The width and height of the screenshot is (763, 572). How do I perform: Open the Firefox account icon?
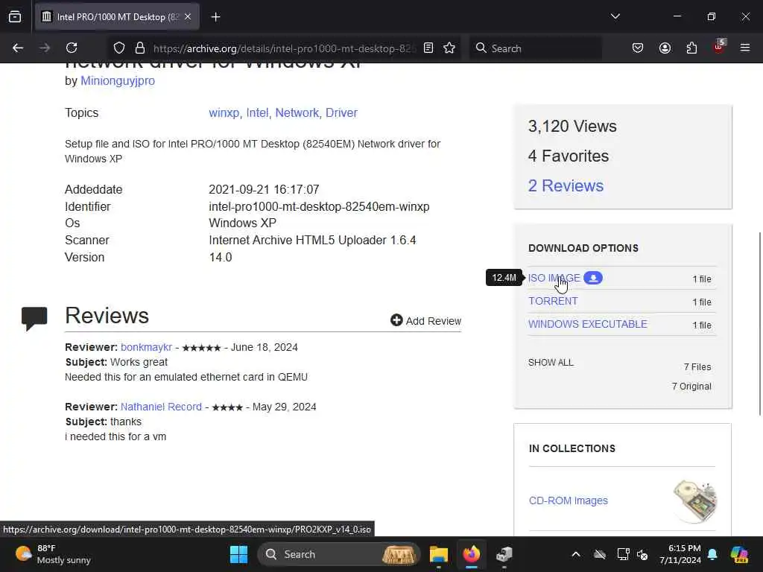coord(665,48)
